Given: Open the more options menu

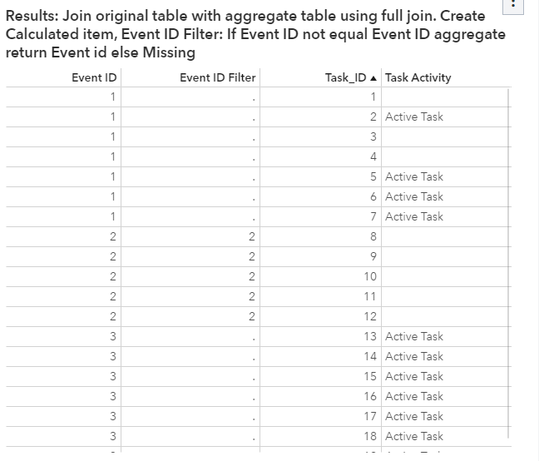Looking at the screenshot, I should pyautogui.click(x=515, y=4).
